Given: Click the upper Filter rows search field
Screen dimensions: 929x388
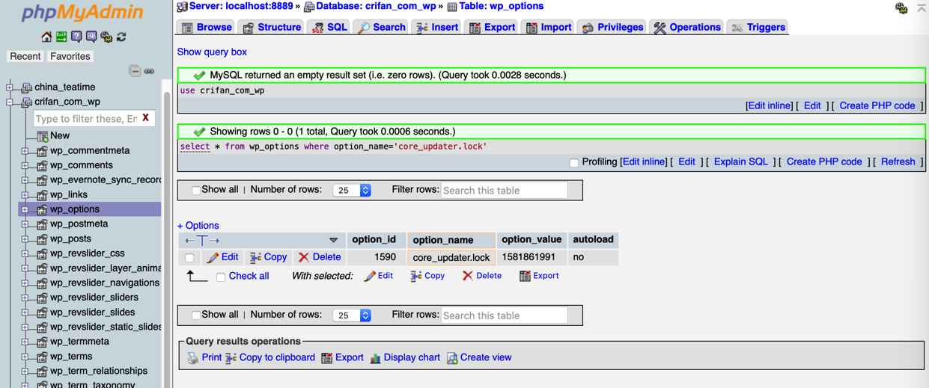Looking at the screenshot, I should pyautogui.click(x=504, y=190).
